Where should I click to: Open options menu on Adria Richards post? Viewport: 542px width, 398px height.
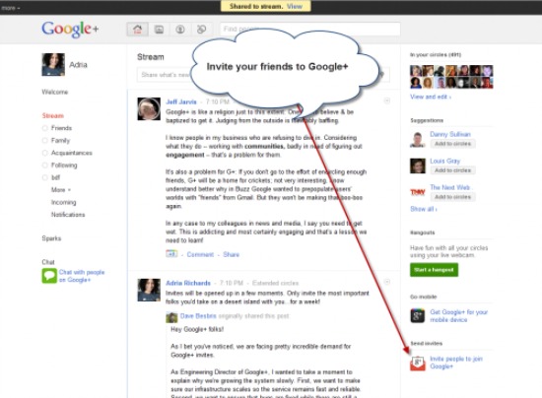pos(387,282)
